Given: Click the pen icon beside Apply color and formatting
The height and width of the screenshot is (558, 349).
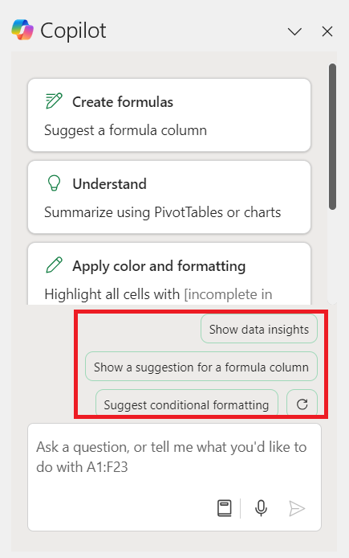Looking at the screenshot, I should (54, 265).
